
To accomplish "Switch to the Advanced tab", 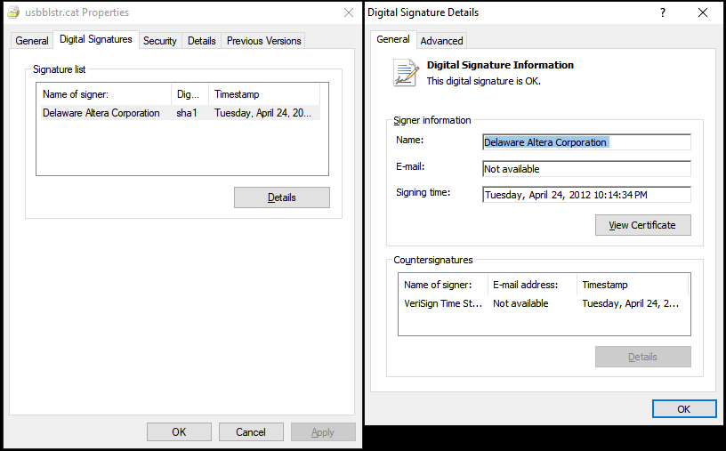I will click(x=441, y=41).
